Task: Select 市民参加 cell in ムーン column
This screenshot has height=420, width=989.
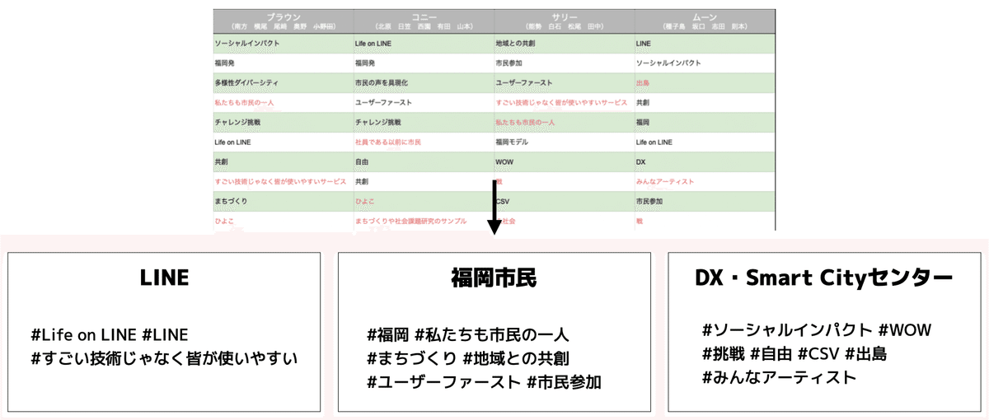Action: [x=705, y=201]
